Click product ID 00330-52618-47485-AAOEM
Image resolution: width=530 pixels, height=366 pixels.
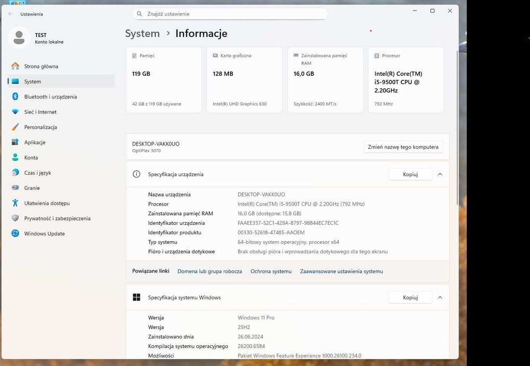click(271, 232)
